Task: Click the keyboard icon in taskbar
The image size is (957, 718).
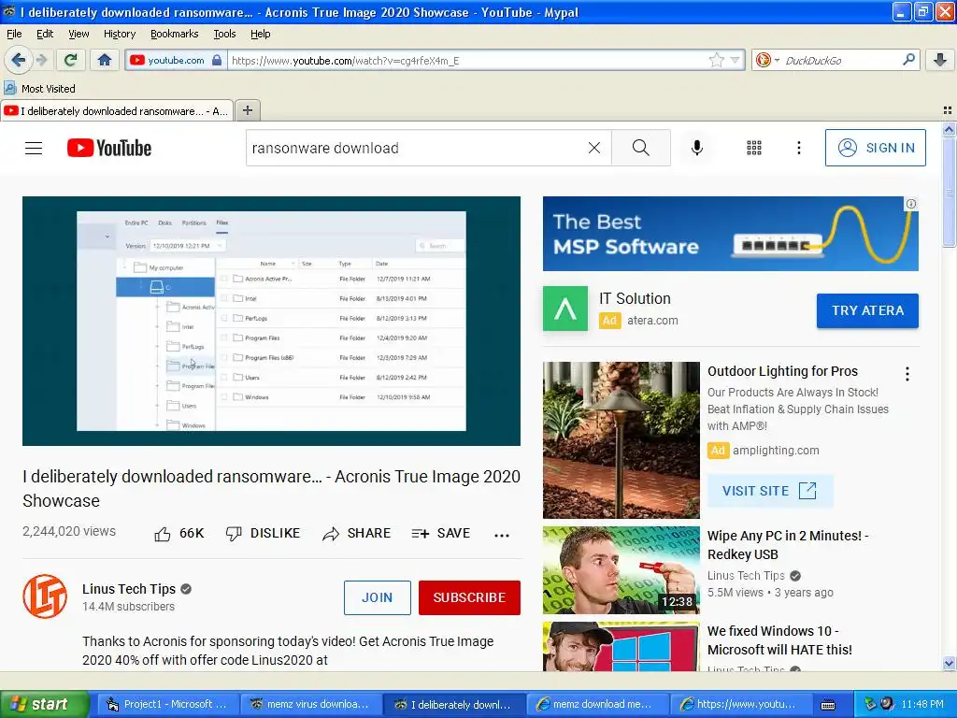Action: click(x=828, y=705)
